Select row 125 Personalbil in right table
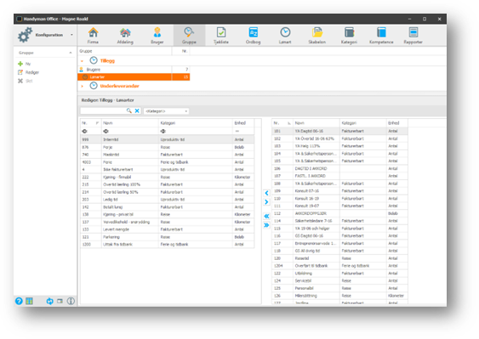This screenshot has height=339, width=479. [339, 288]
